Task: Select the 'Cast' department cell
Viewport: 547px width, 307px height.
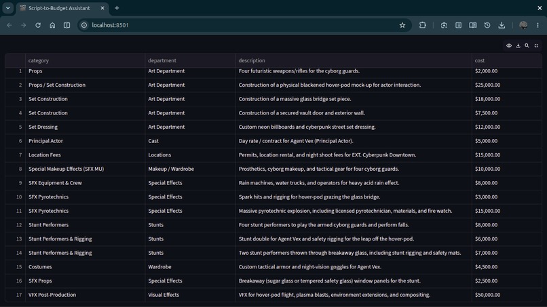Action: pyautogui.click(x=190, y=141)
